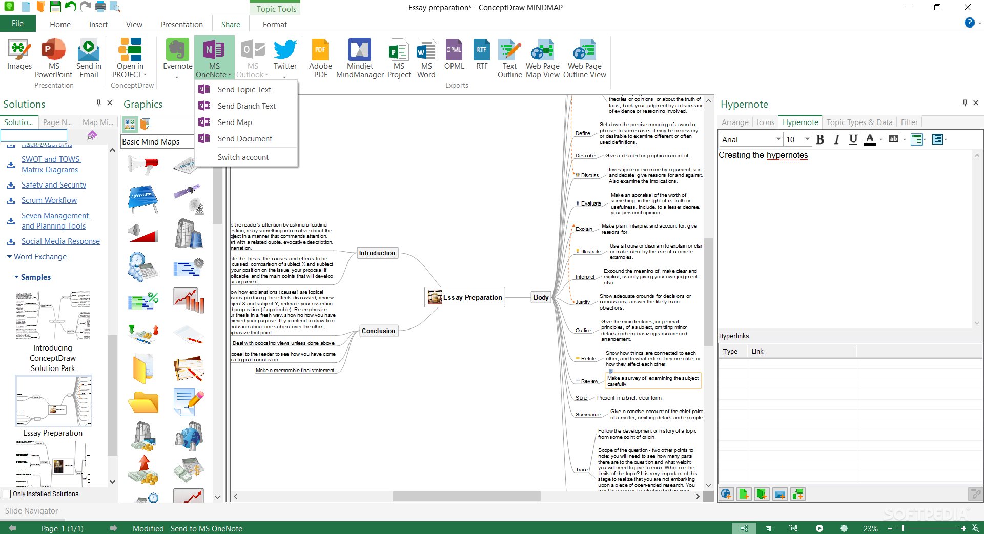Collapse the Samples section
The width and height of the screenshot is (984, 534).
tap(17, 277)
